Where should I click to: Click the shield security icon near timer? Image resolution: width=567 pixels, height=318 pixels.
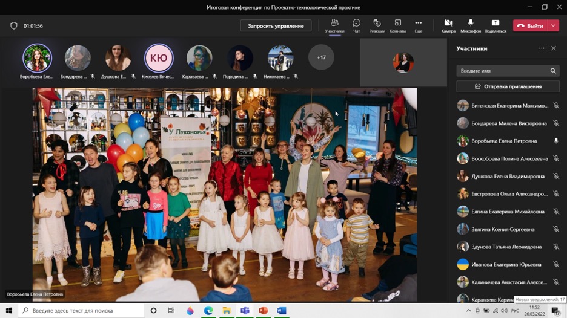14,26
